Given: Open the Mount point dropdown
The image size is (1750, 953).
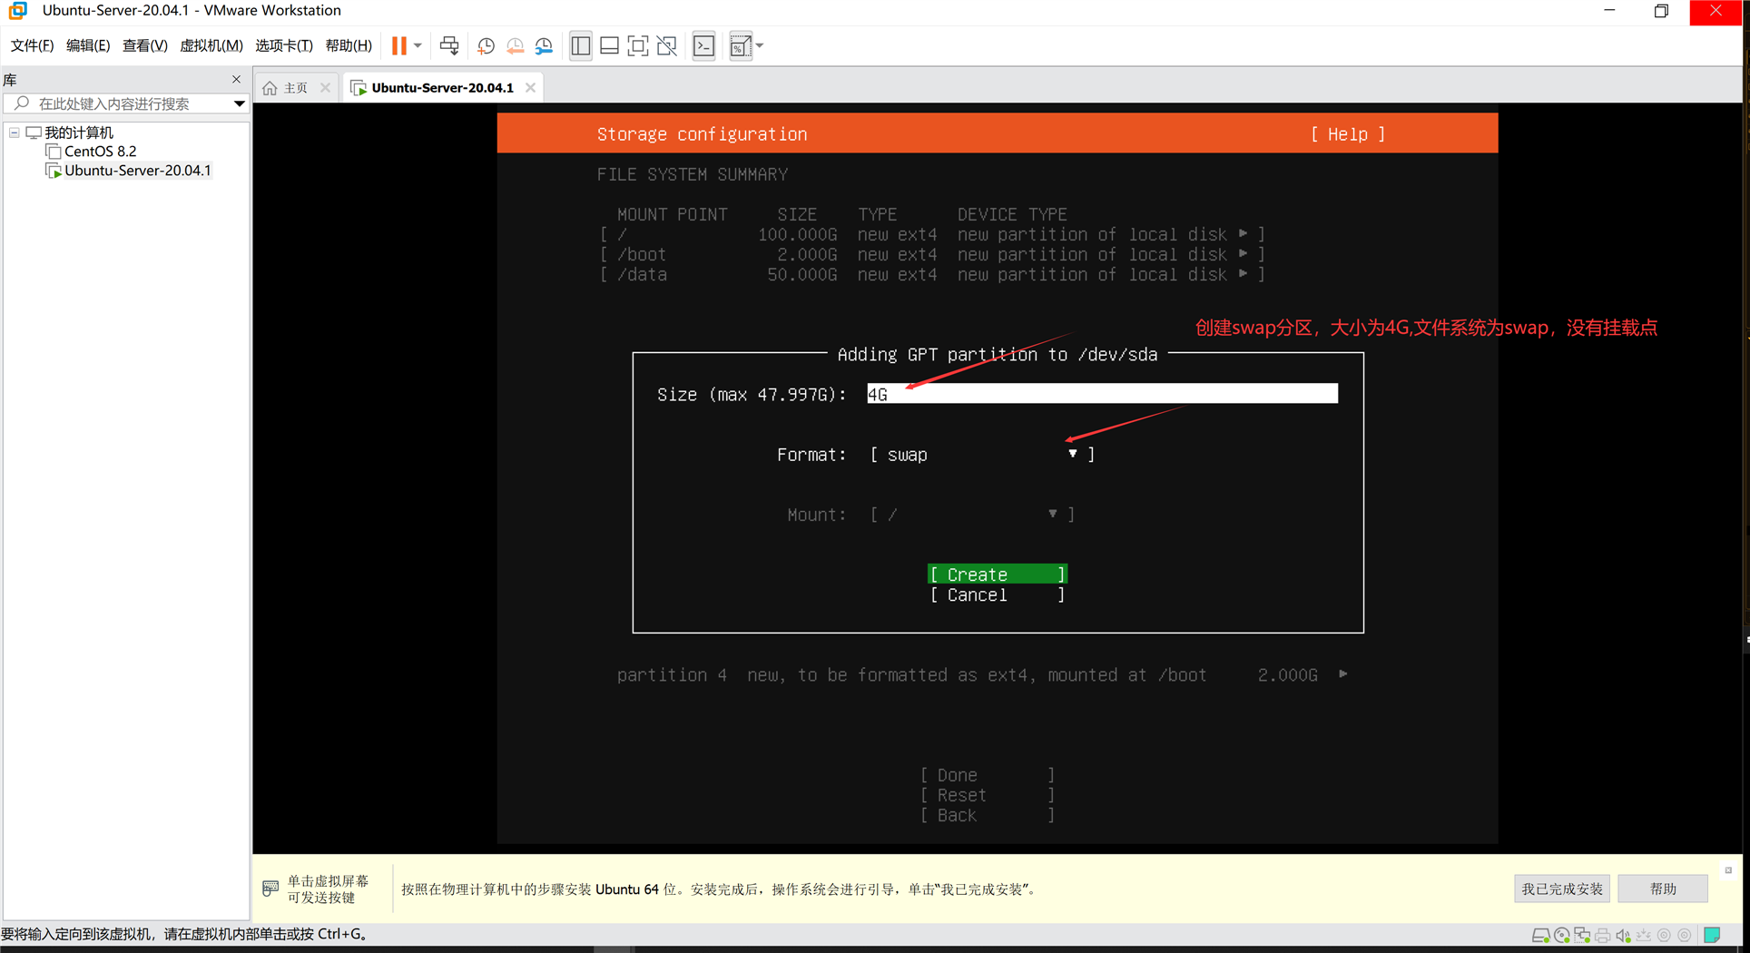Looking at the screenshot, I should point(972,515).
